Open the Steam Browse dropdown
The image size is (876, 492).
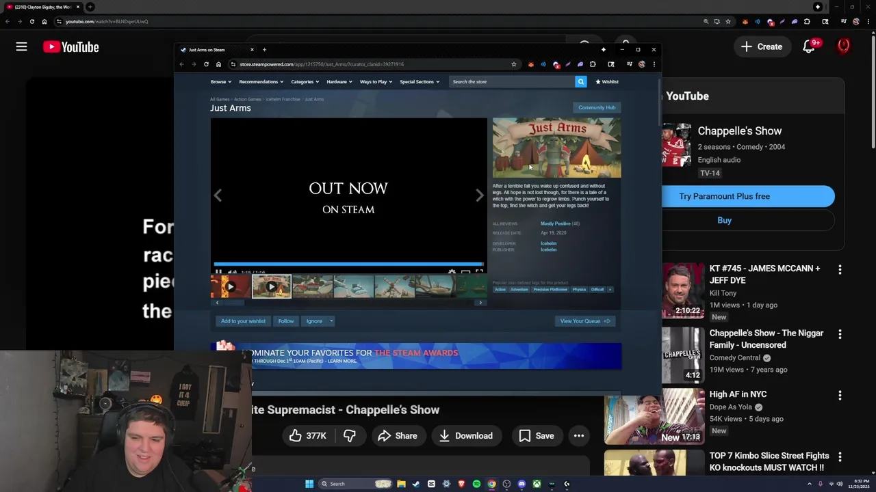[x=220, y=82]
